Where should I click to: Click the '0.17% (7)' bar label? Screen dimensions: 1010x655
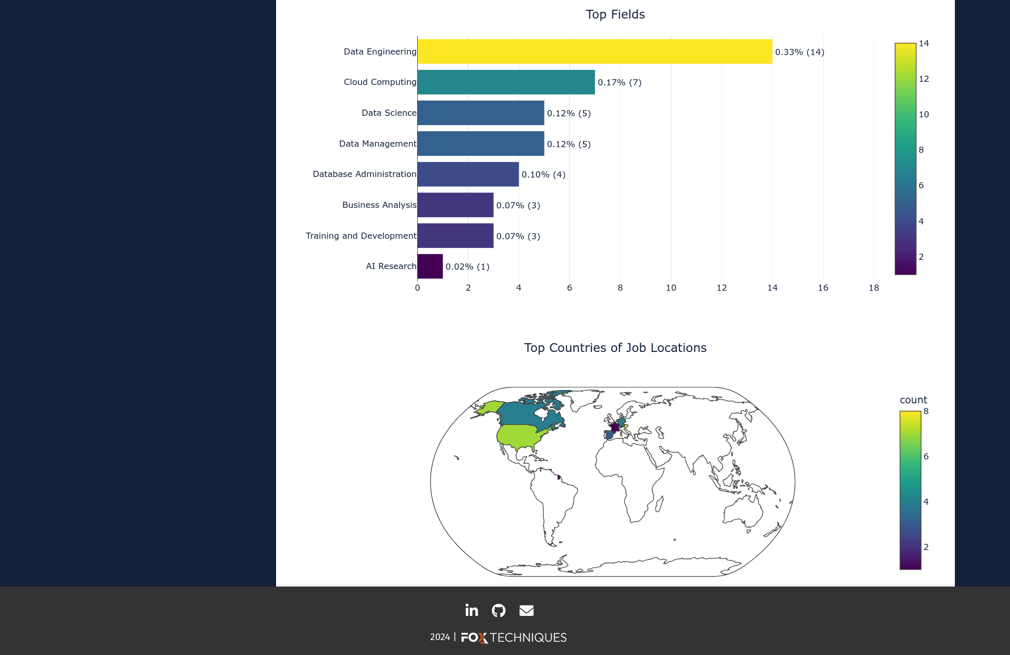point(620,82)
